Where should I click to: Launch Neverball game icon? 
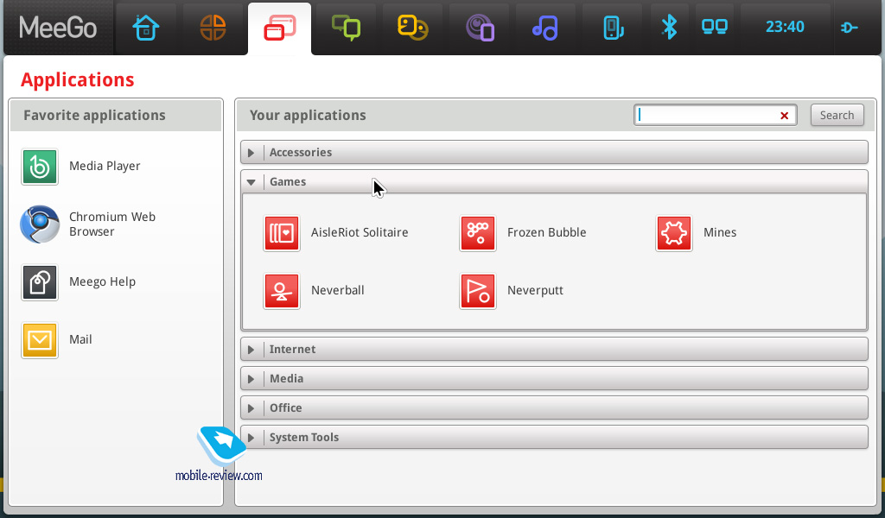click(282, 291)
